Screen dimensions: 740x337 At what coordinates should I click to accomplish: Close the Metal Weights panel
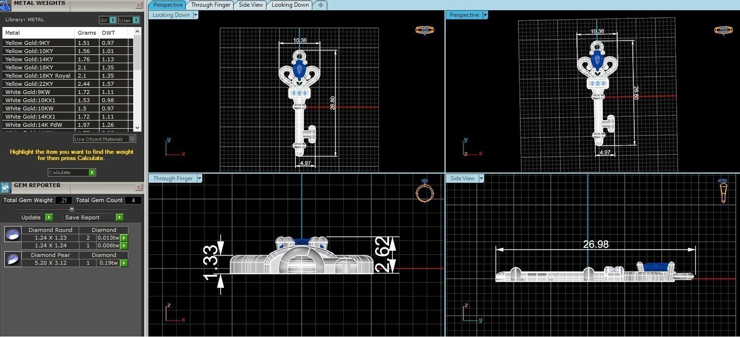[139, 5]
